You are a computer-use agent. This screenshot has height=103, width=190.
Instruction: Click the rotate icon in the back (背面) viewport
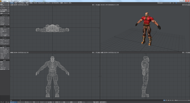[x=95, y=53]
